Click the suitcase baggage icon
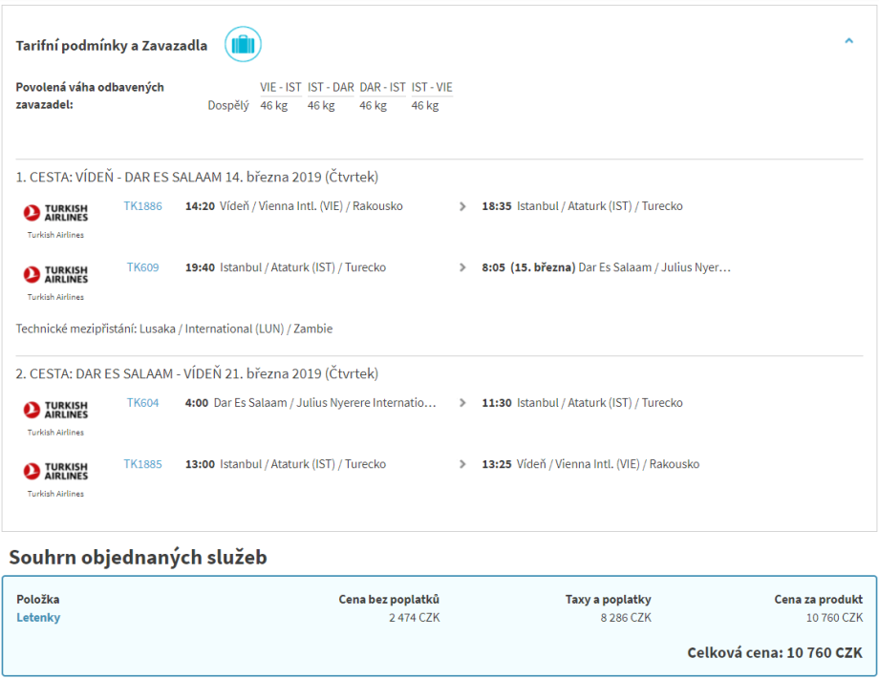The image size is (879, 679). tap(243, 45)
